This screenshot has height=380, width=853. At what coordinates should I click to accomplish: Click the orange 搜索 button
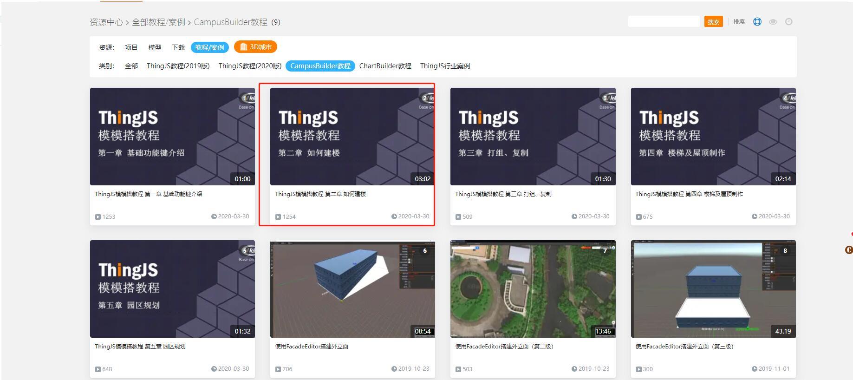coord(714,21)
